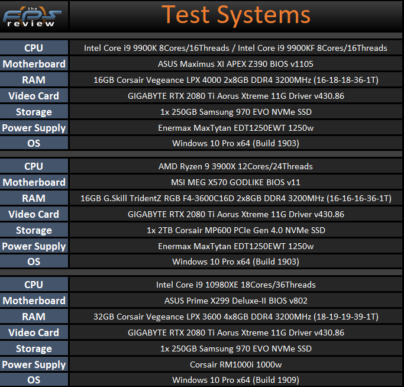
Task: Click the CPU label beside Intel Core i9 10980XE
Action: (34, 285)
